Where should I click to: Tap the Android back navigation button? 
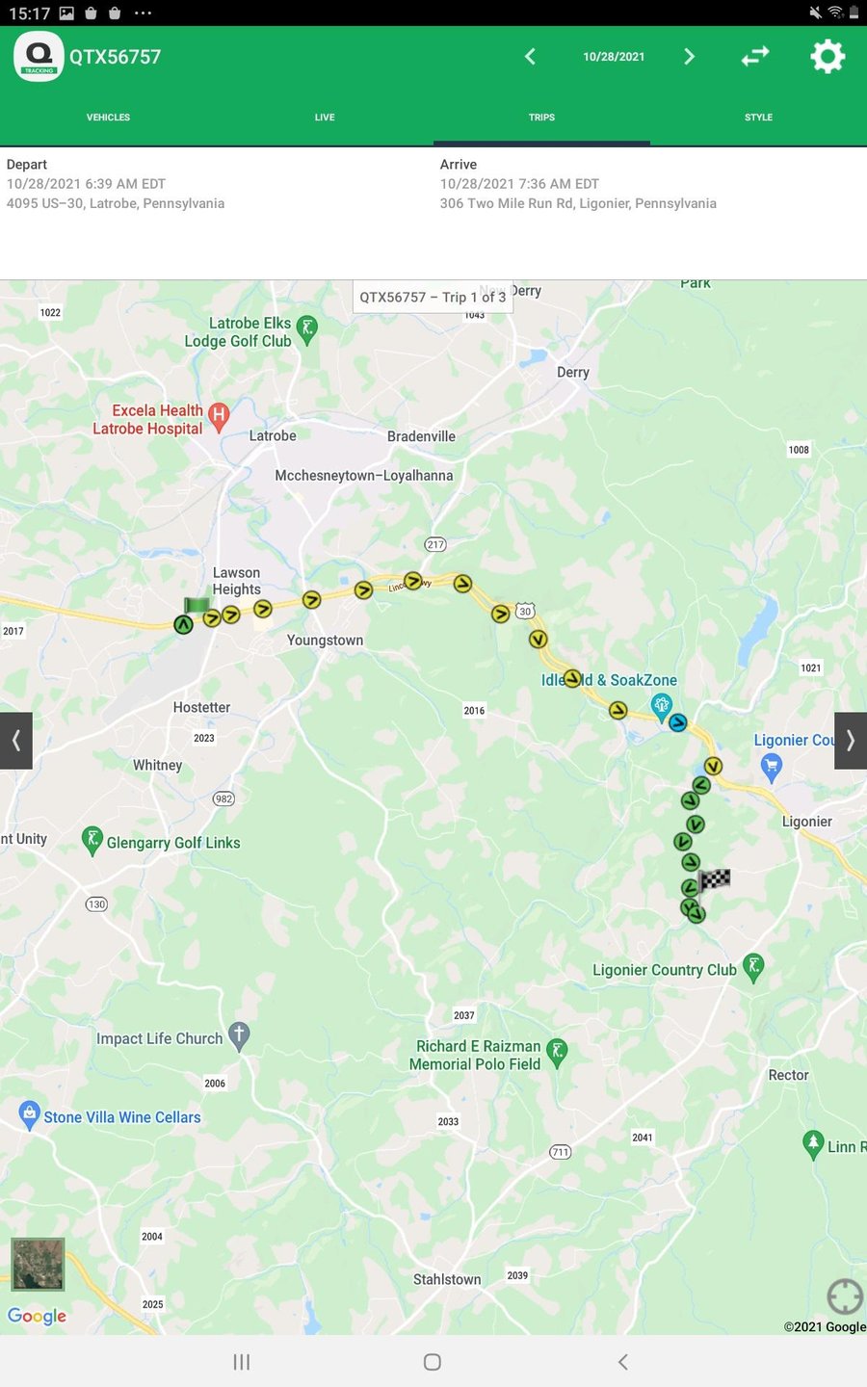coord(623,1361)
